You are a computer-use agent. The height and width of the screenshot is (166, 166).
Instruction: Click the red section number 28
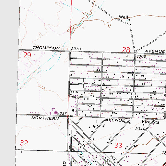click(126, 50)
